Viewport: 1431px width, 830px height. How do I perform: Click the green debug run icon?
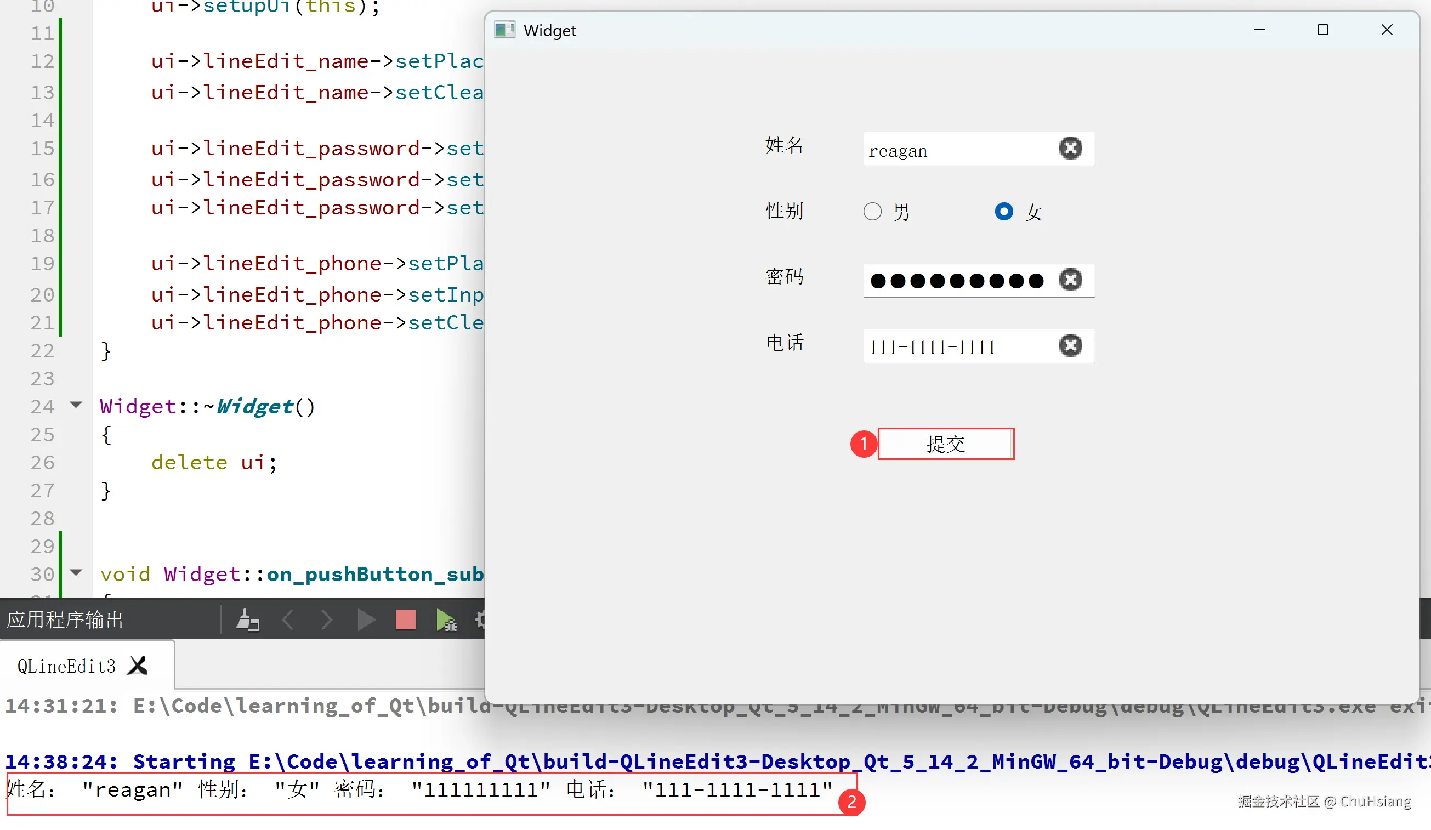pos(446,620)
